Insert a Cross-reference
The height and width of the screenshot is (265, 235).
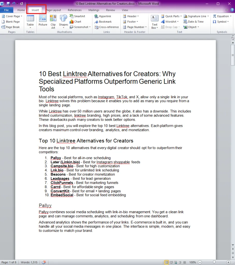(x=106, y=27)
